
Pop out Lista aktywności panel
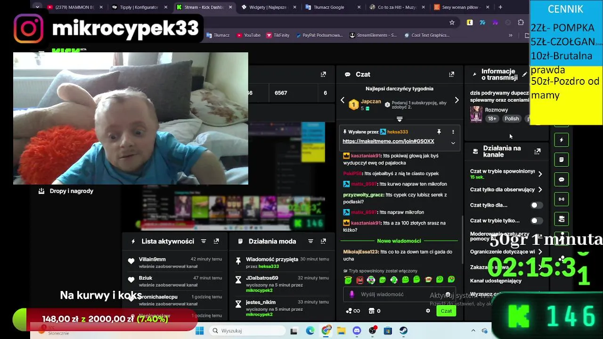[216, 241]
